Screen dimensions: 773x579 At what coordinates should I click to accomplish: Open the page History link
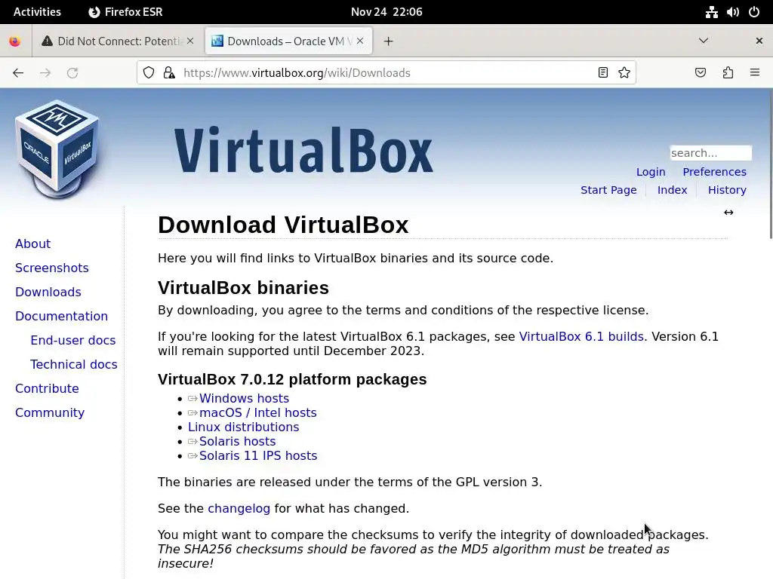point(727,190)
